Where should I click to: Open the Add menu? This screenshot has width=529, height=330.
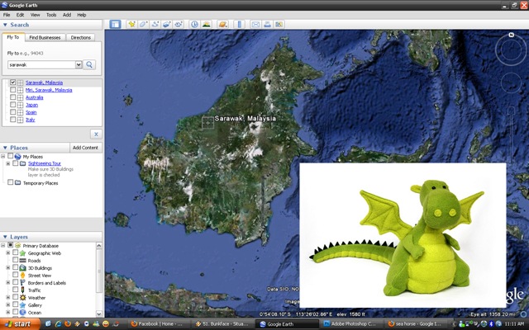pos(67,15)
